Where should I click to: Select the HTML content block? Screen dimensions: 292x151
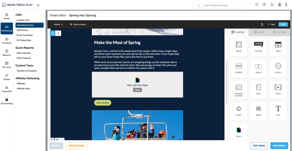pos(258,90)
